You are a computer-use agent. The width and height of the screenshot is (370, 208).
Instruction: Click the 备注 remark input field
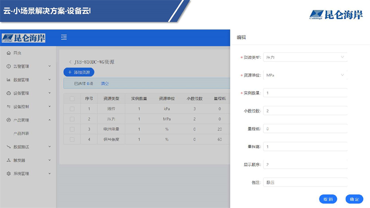[x=305, y=182]
